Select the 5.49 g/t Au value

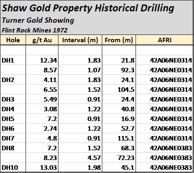50,99
